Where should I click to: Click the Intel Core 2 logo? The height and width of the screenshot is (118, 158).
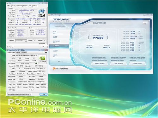point(42,13)
